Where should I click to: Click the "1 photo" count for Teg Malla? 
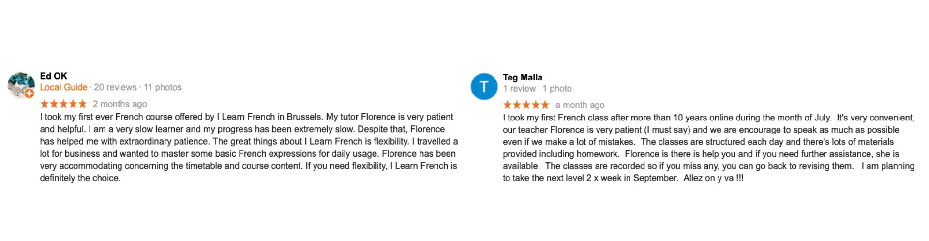557,89
